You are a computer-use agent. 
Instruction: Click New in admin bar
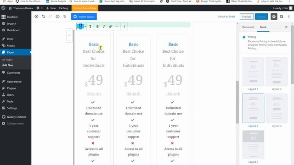click(51, 8)
